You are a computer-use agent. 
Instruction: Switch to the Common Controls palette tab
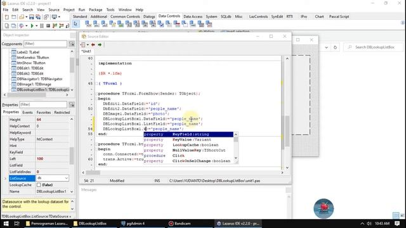[125, 16]
